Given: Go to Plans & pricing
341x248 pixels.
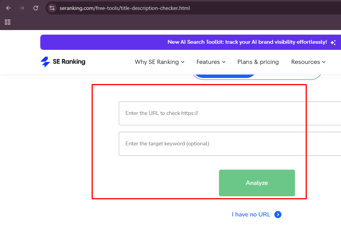Looking at the screenshot, I should point(258,62).
